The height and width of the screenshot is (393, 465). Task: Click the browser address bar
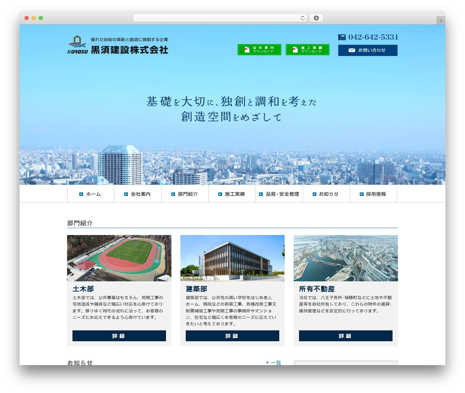[220, 18]
